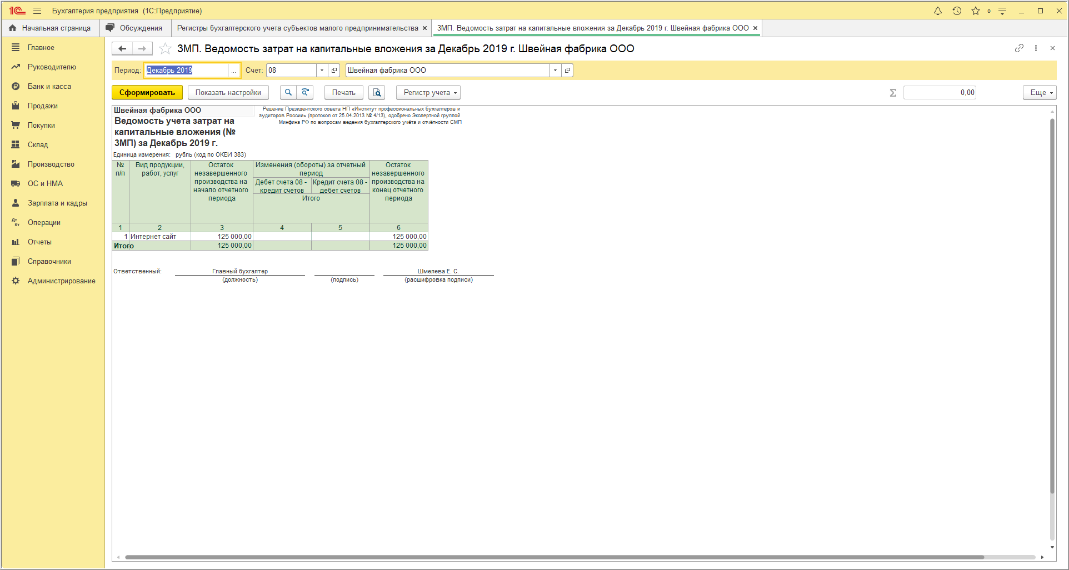Copy link to this report

1019,48
